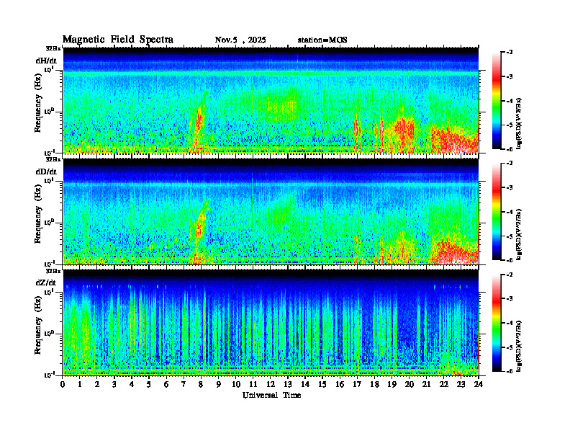The width and height of the screenshot is (570, 441).
Task: Click the "32Hz" tick above dH/dt label
Action: click(53, 48)
